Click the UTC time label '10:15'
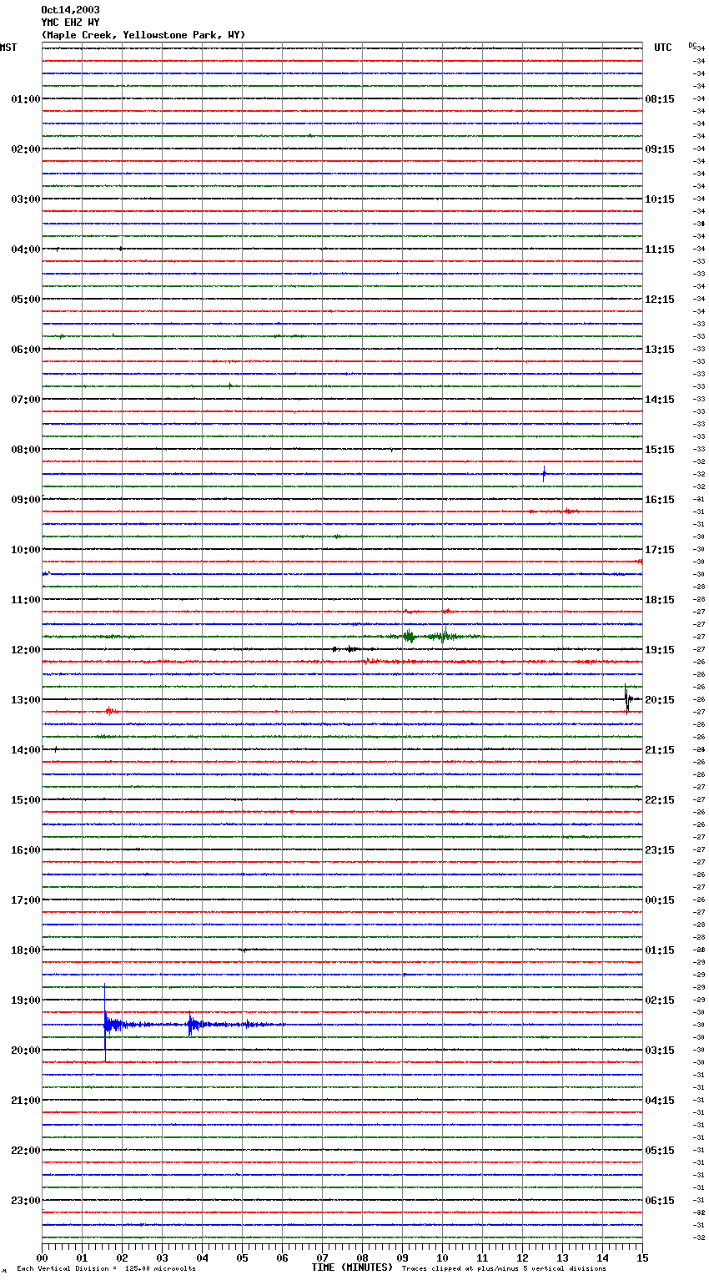 (x=660, y=199)
